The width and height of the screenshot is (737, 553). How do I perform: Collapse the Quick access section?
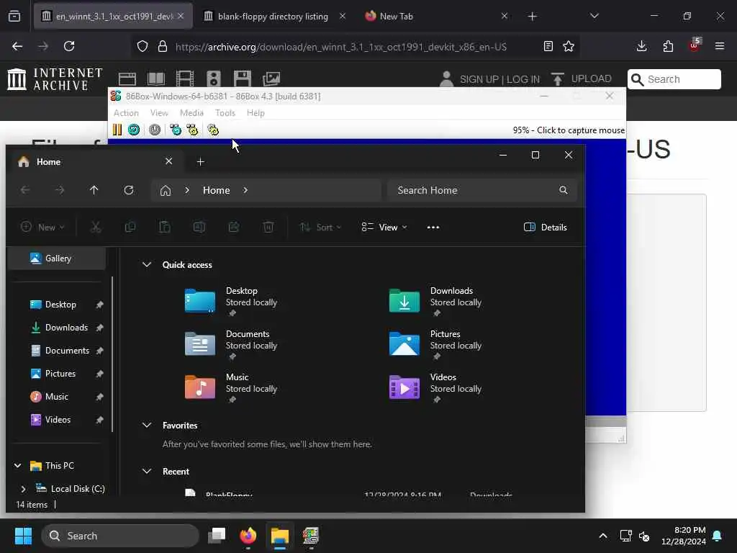[147, 265]
